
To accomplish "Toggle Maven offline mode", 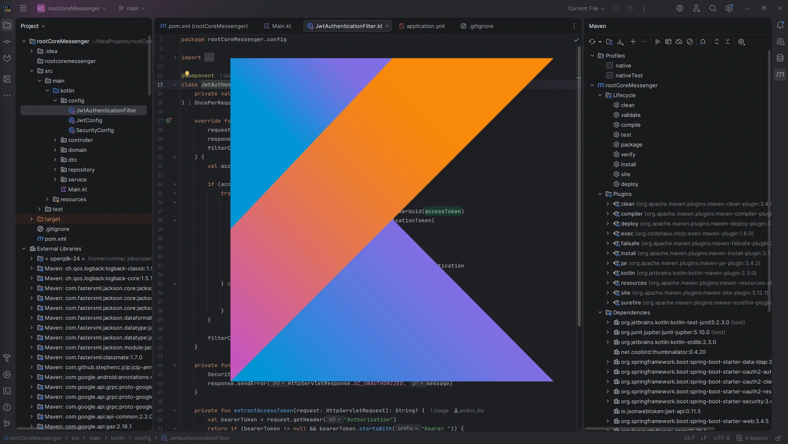I will (679, 42).
